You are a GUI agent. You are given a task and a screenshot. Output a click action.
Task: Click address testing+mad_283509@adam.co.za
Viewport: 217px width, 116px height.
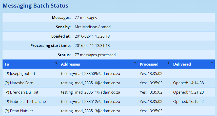click(x=90, y=74)
